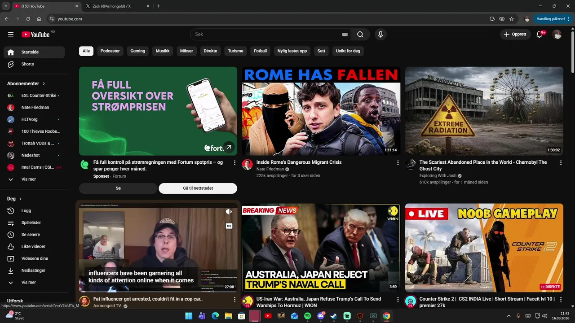The image size is (575, 323).
Task: Open site information icon in address bar
Action: coord(52,19)
